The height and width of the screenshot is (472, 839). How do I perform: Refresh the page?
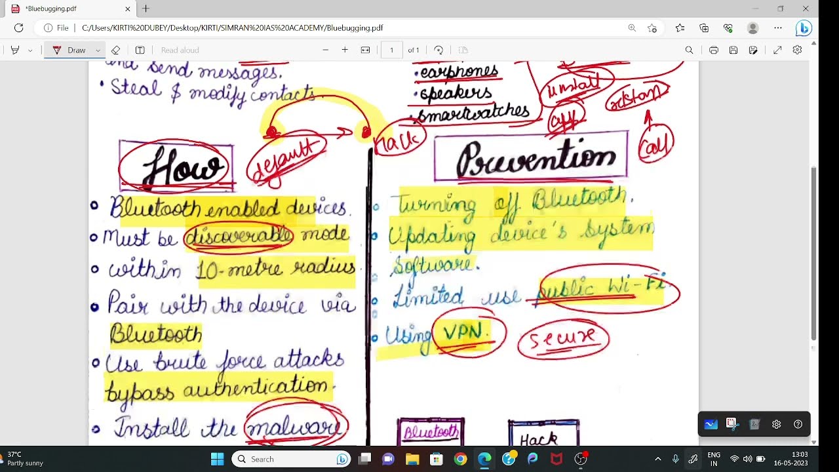[18, 28]
